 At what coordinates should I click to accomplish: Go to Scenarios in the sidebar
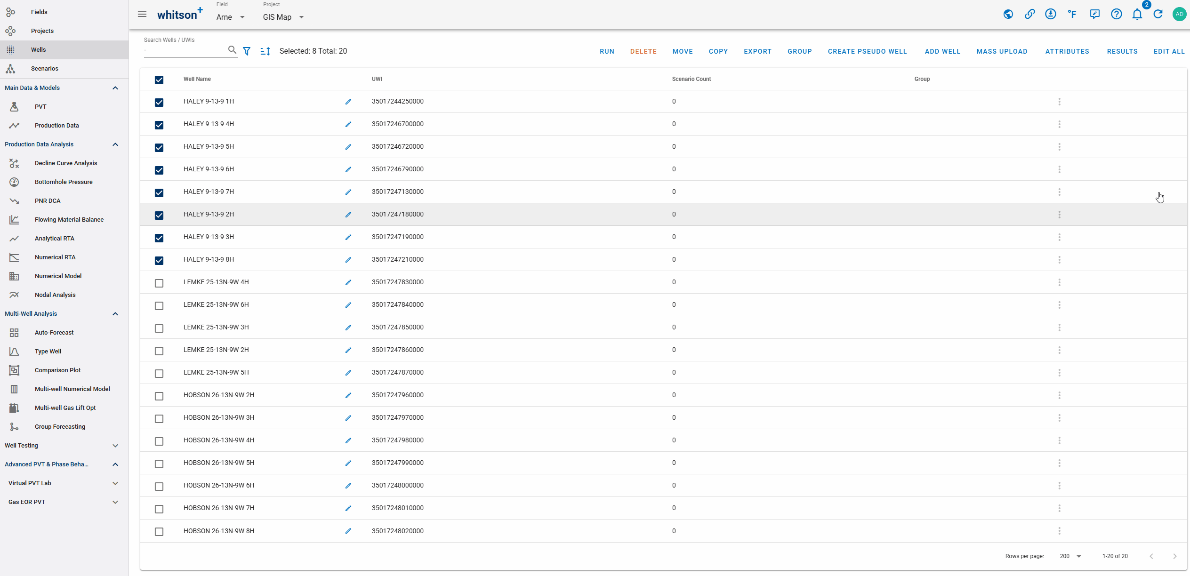tap(45, 69)
